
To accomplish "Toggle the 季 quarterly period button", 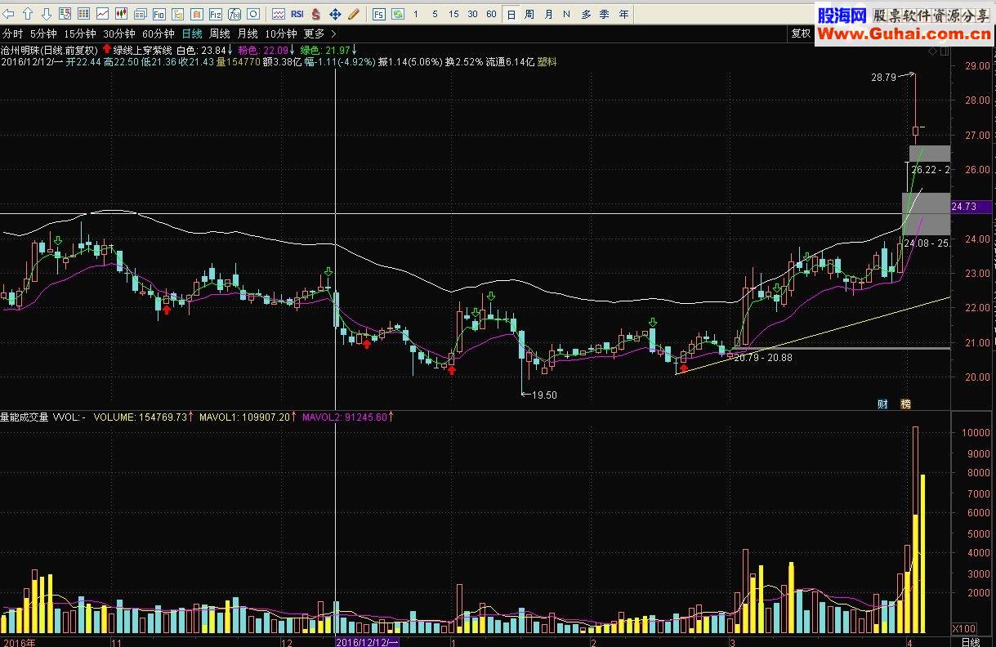I will point(605,14).
